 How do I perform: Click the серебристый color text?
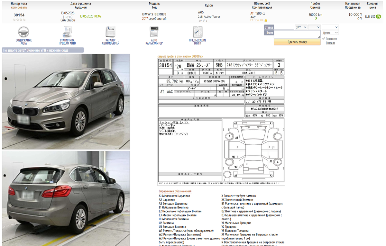point(158,19)
